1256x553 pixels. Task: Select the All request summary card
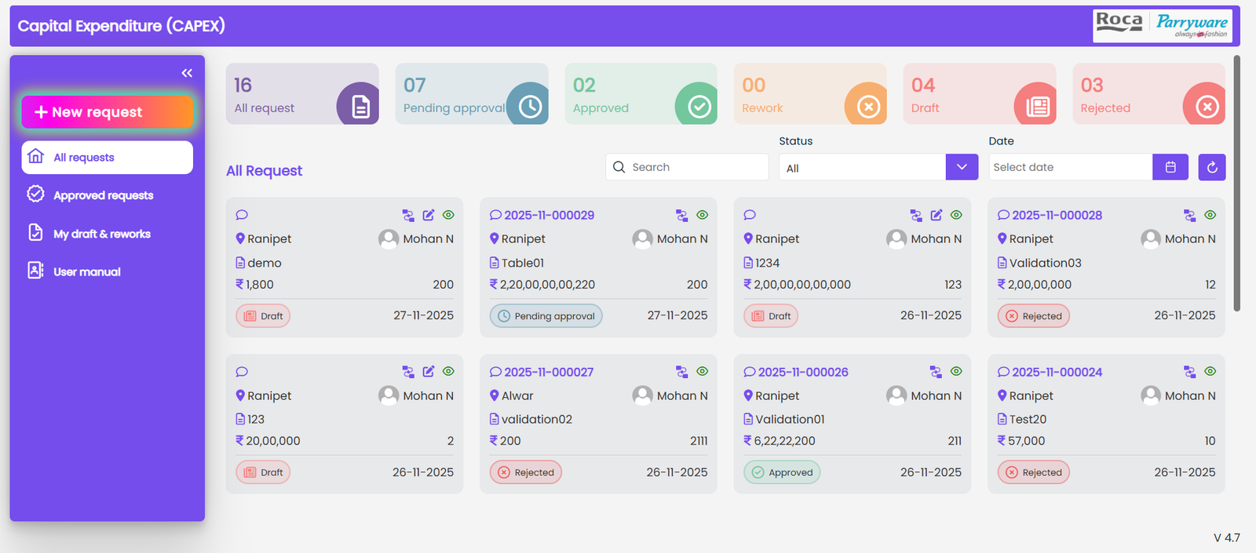pyautogui.click(x=302, y=94)
